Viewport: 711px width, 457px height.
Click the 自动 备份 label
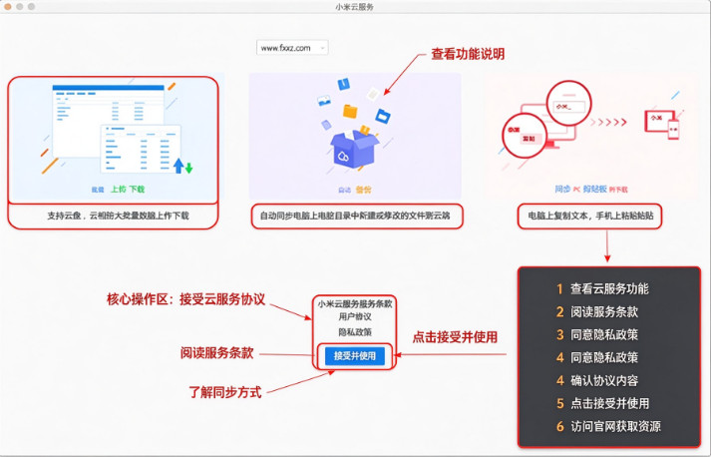pyautogui.click(x=355, y=190)
